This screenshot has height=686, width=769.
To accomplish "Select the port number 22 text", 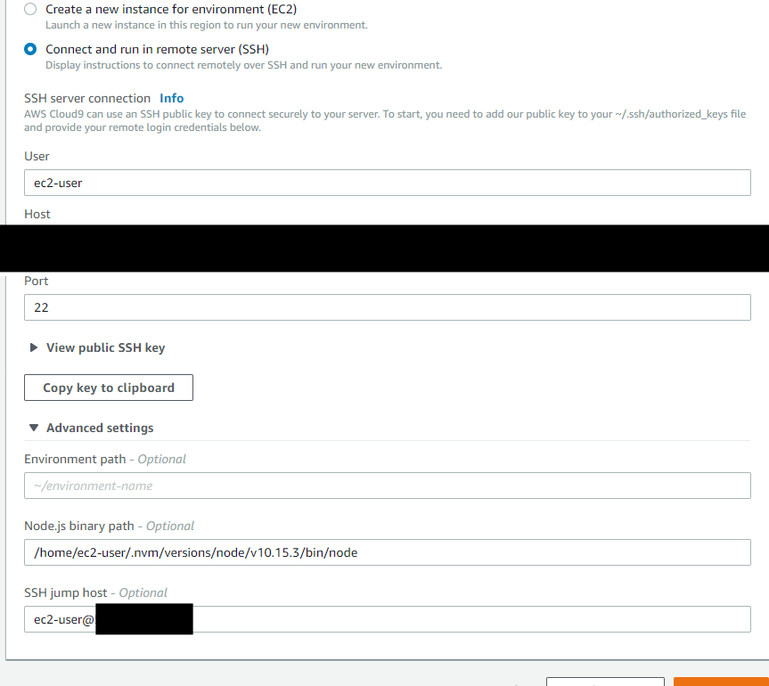I will tap(41, 306).
